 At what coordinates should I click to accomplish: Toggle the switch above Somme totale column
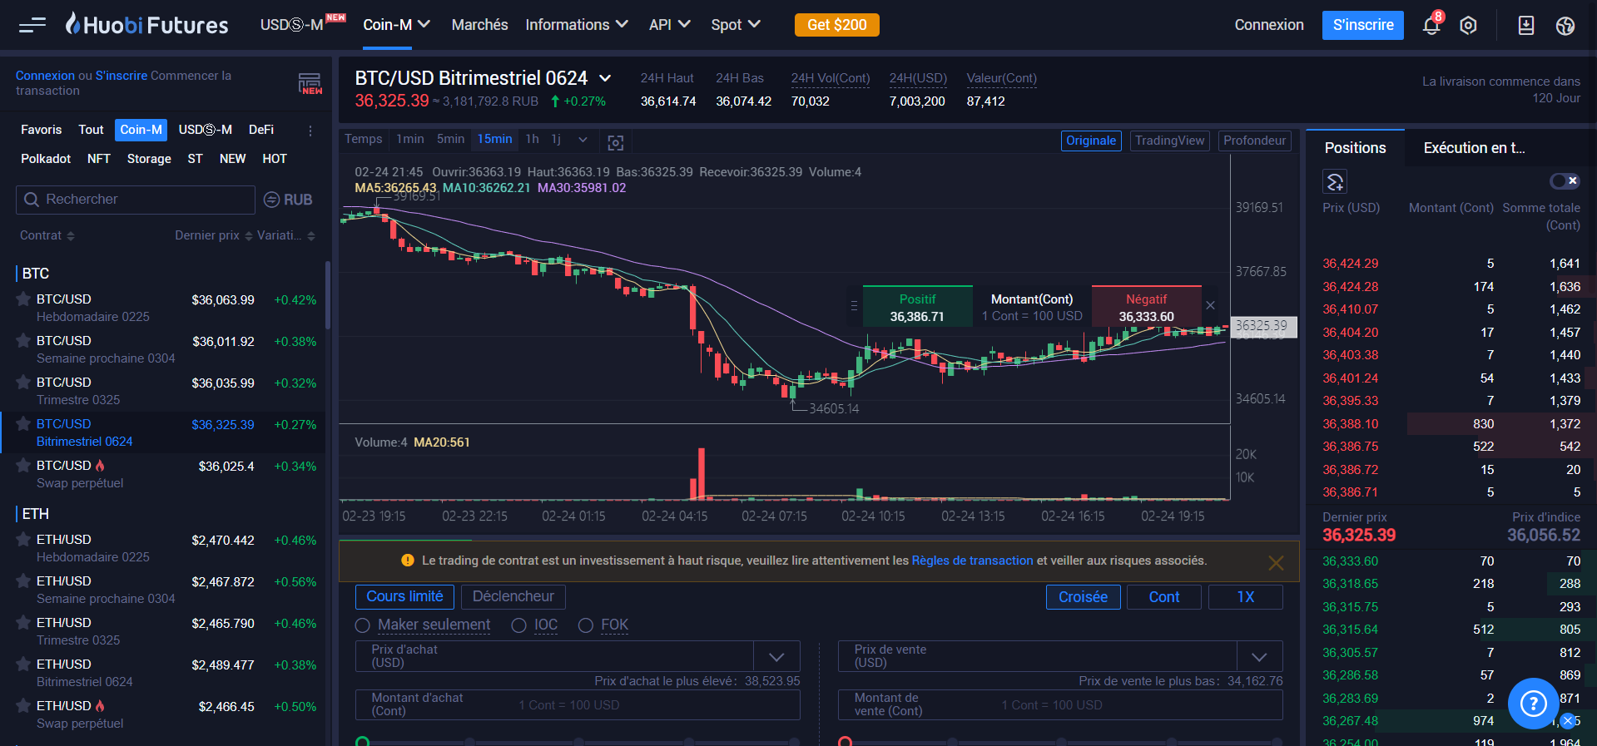tap(1564, 180)
